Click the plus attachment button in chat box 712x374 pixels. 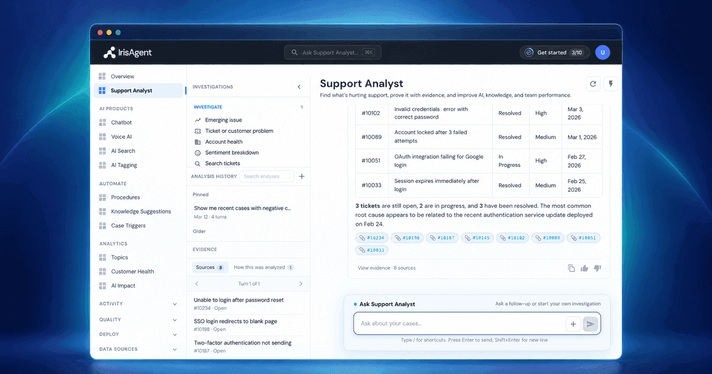573,324
